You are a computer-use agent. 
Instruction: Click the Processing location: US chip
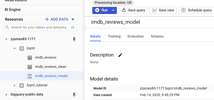(x=113, y=3)
